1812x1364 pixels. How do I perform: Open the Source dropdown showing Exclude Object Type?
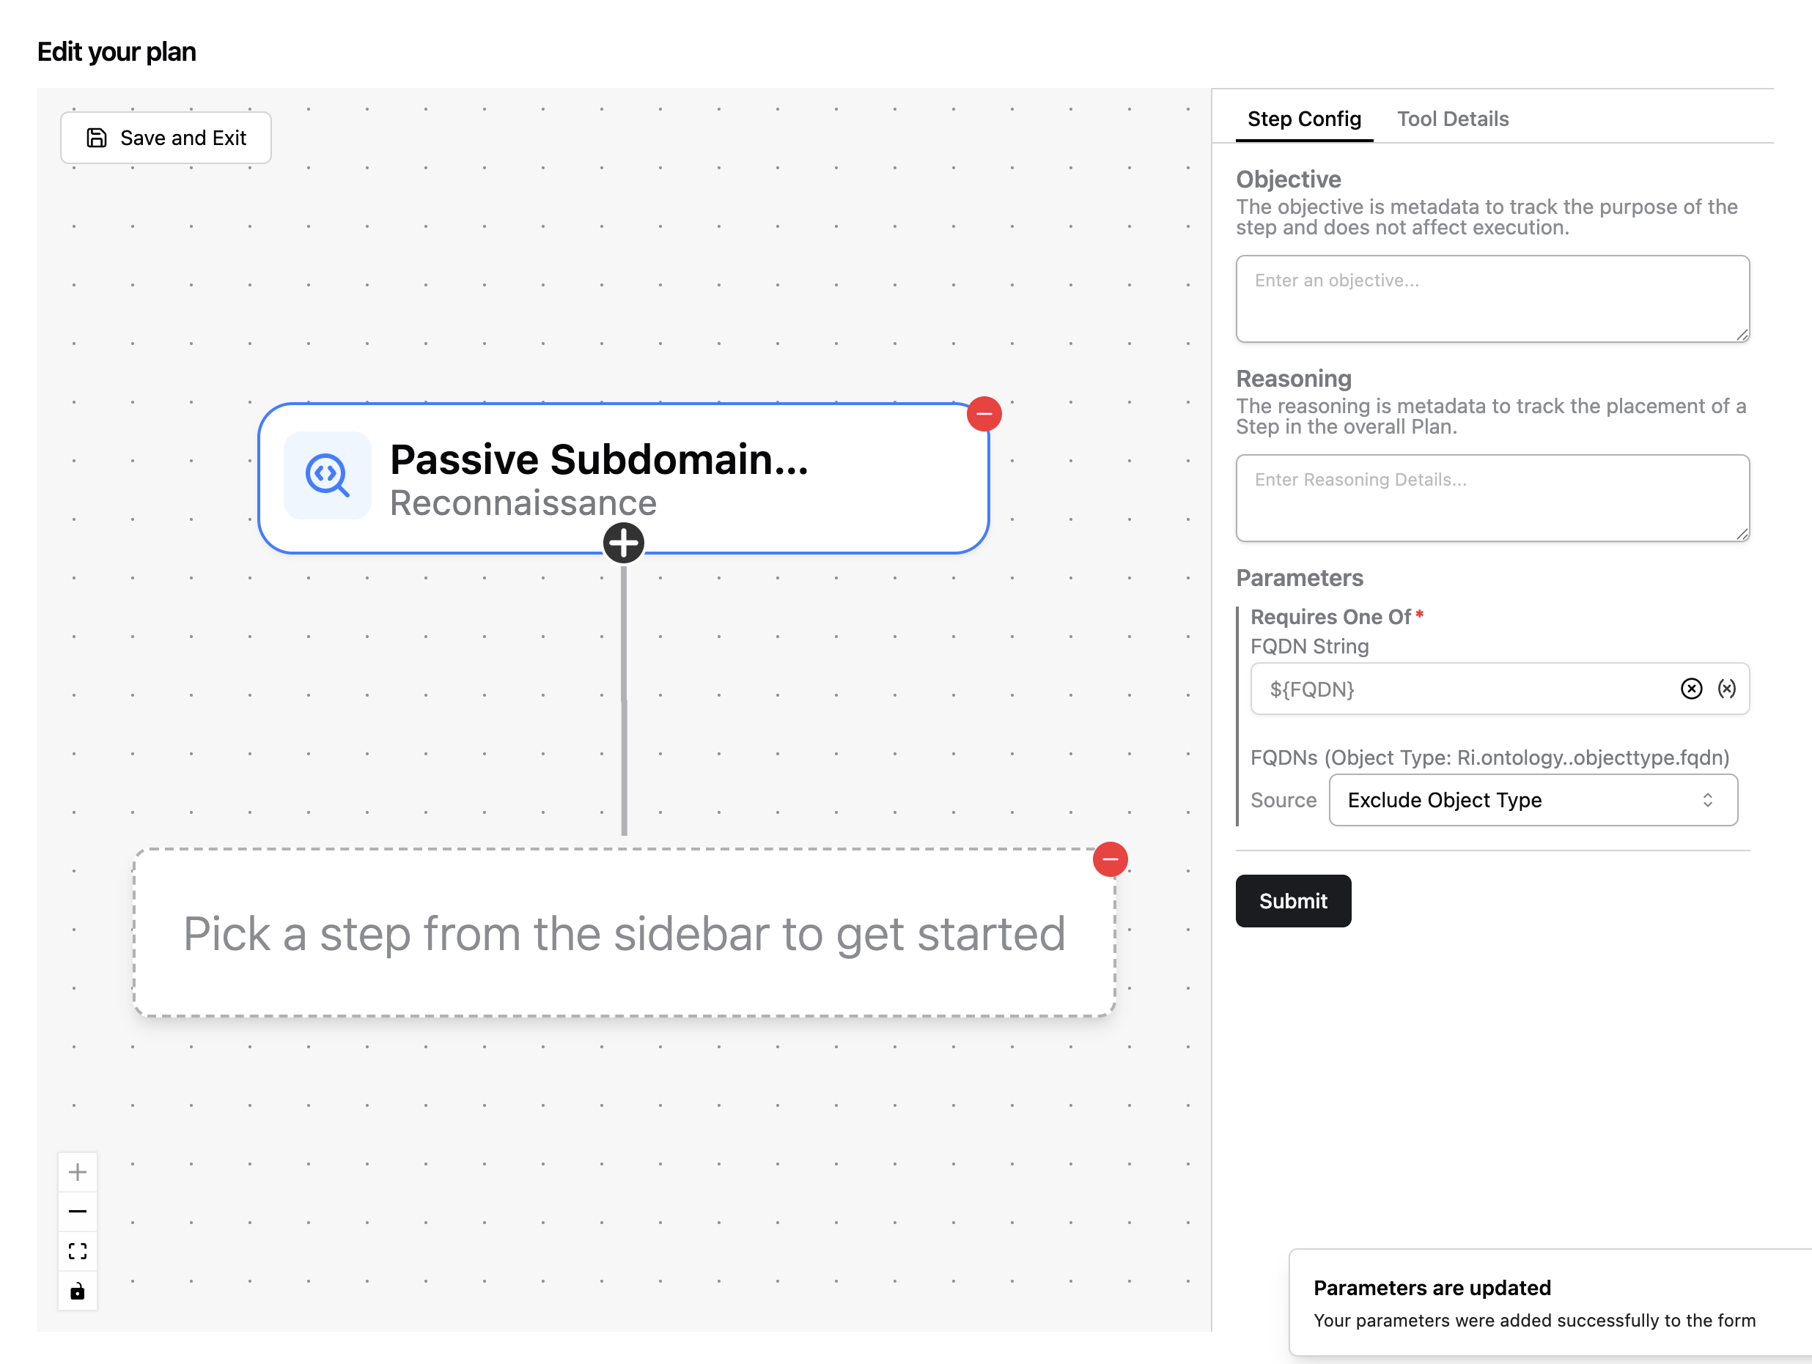[1532, 800]
